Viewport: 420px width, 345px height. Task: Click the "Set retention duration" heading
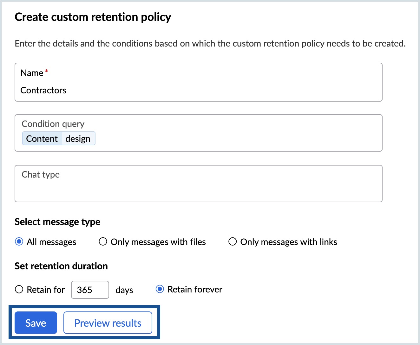[61, 266]
